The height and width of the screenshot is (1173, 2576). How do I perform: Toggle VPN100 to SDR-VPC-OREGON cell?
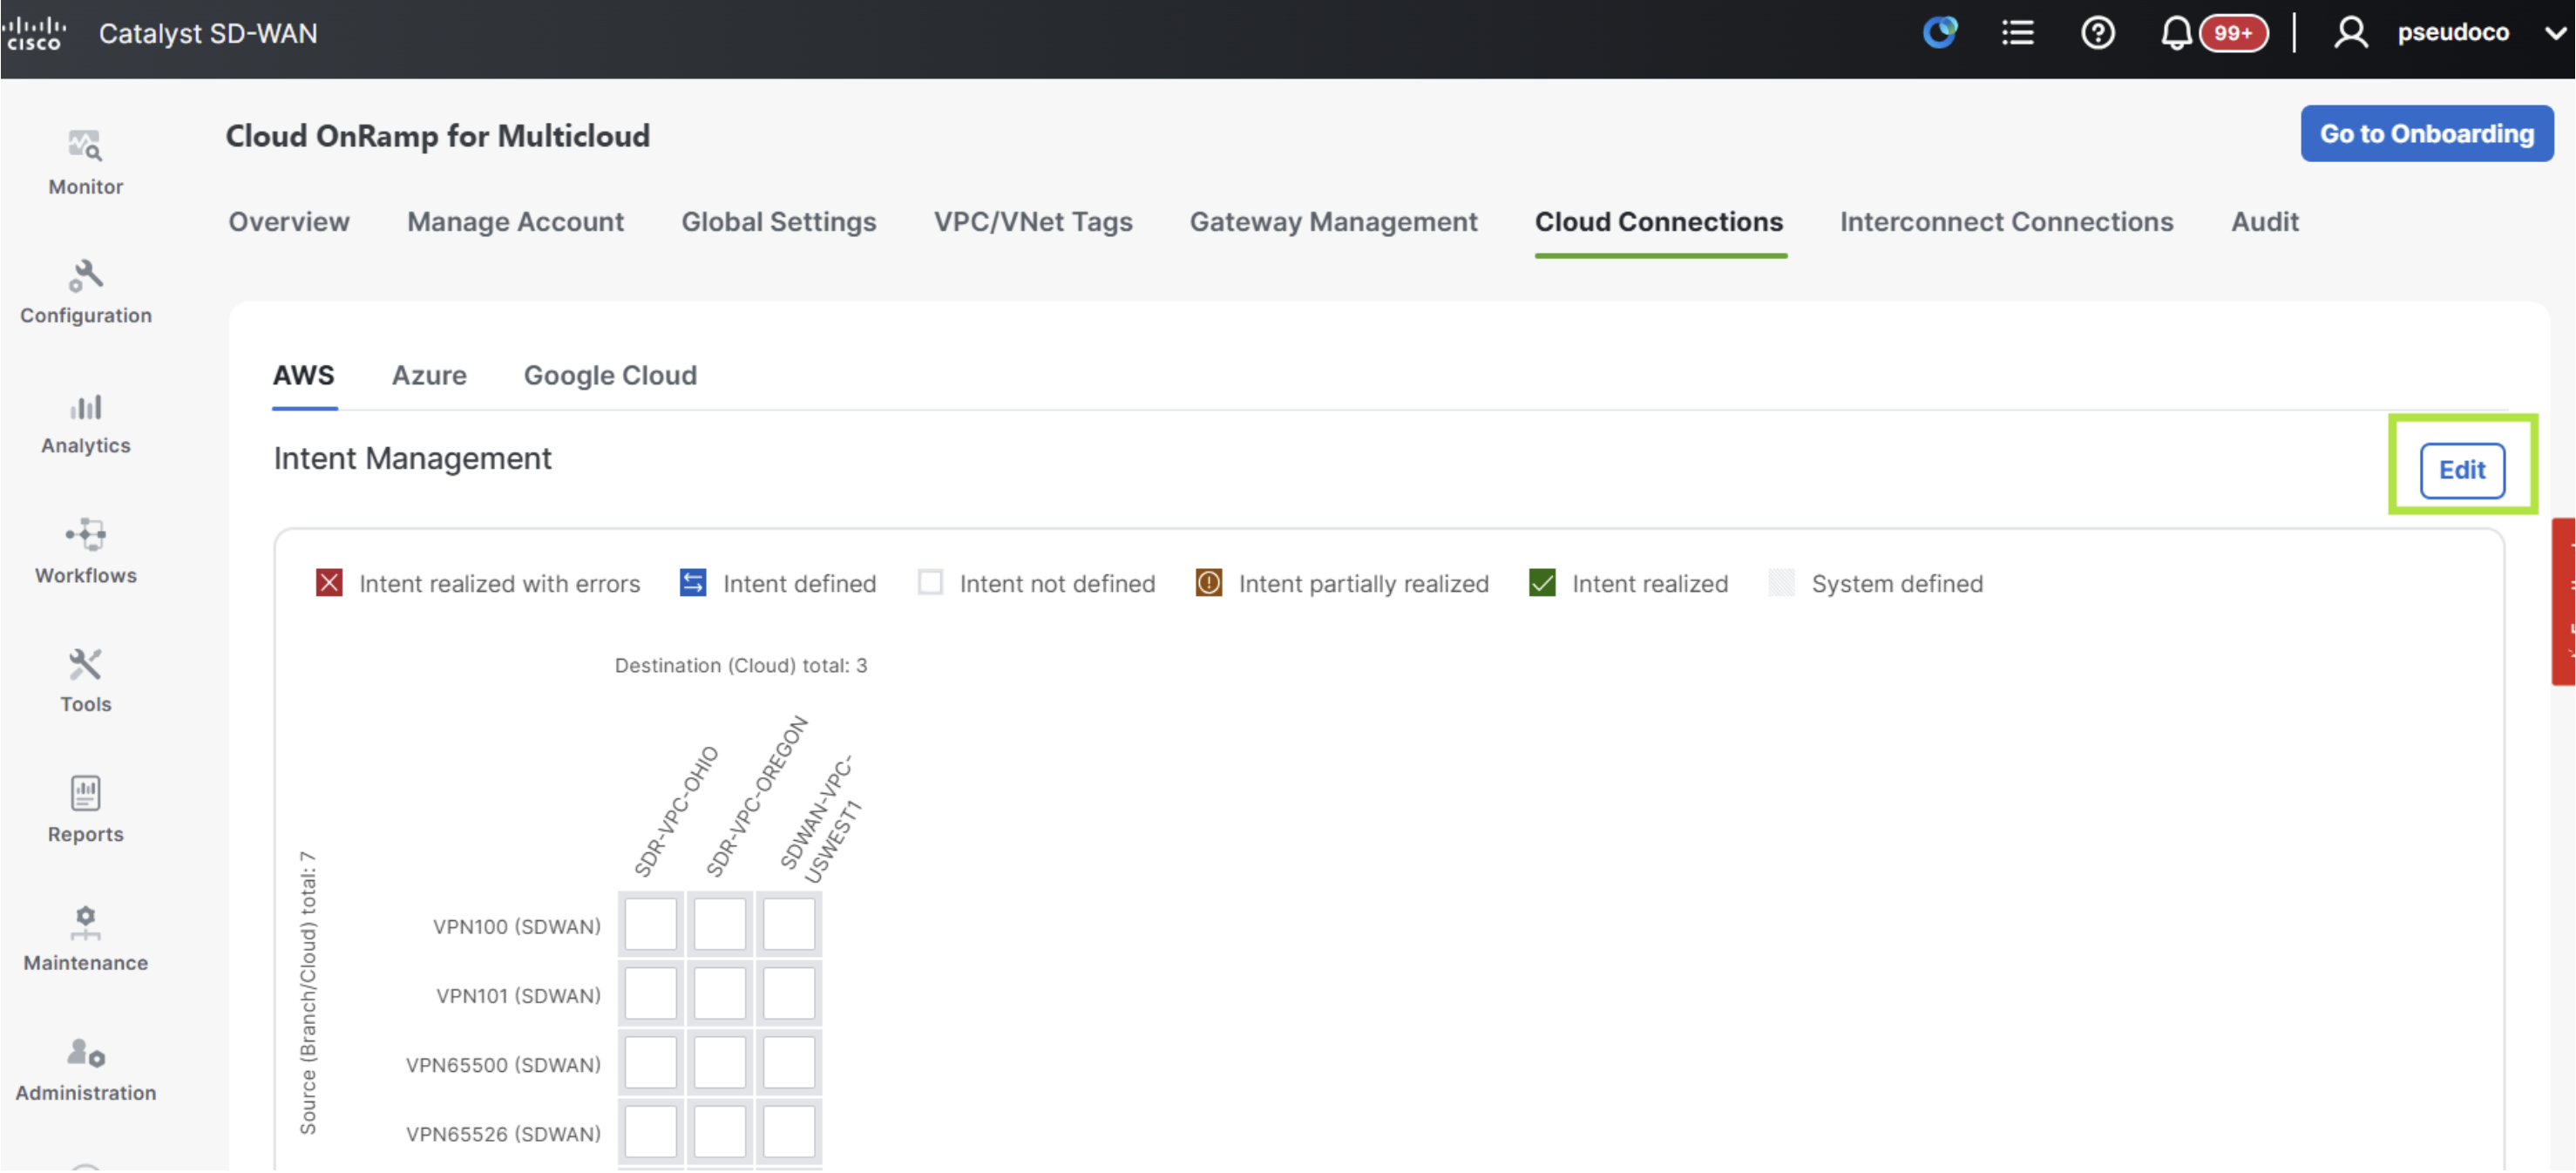719,925
